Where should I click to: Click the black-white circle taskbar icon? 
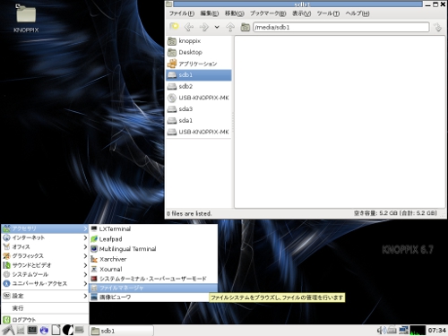[68, 330]
